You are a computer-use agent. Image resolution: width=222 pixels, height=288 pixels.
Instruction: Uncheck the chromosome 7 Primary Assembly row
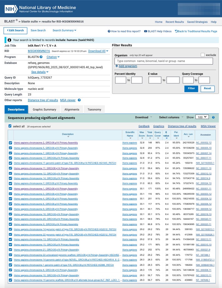[10, 153]
